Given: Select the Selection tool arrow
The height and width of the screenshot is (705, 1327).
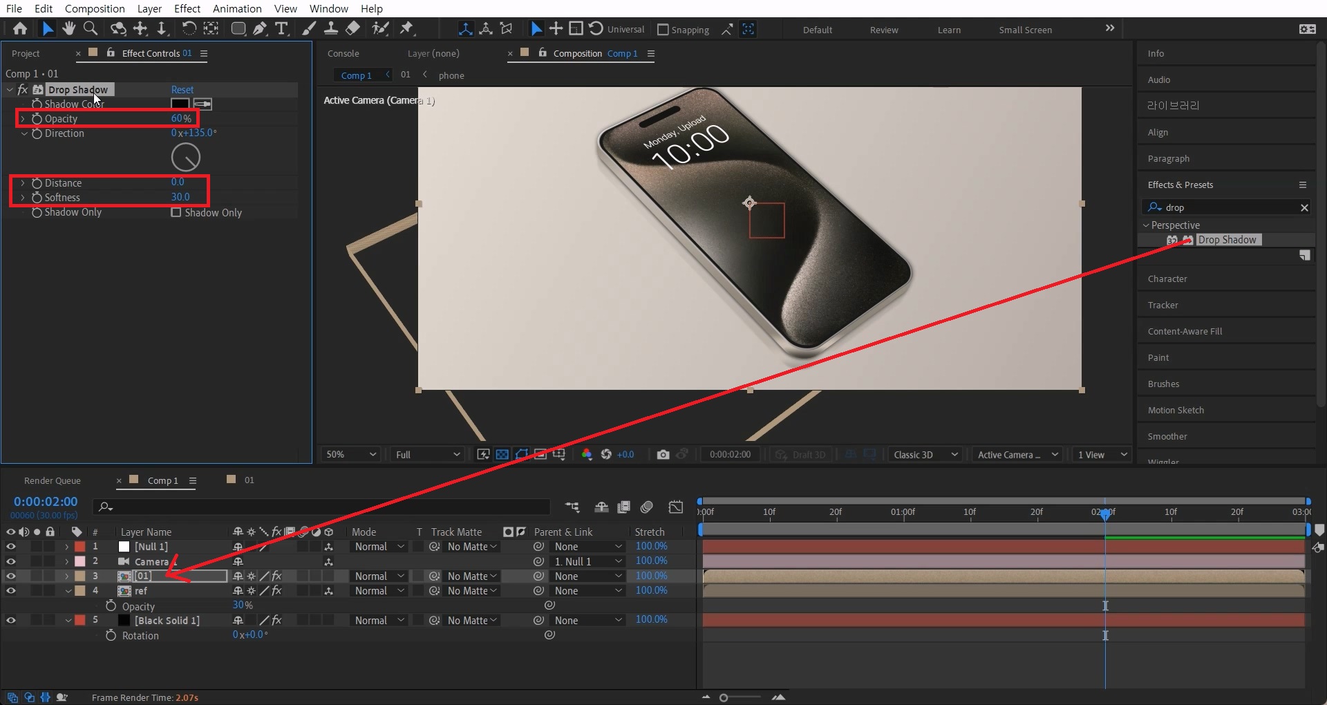Looking at the screenshot, I should (x=47, y=28).
